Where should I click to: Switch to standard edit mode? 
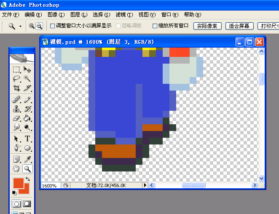tap(16, 204)
